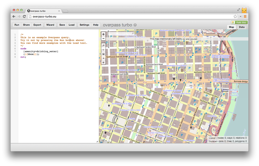Open the Export dialog

(37, 25)
